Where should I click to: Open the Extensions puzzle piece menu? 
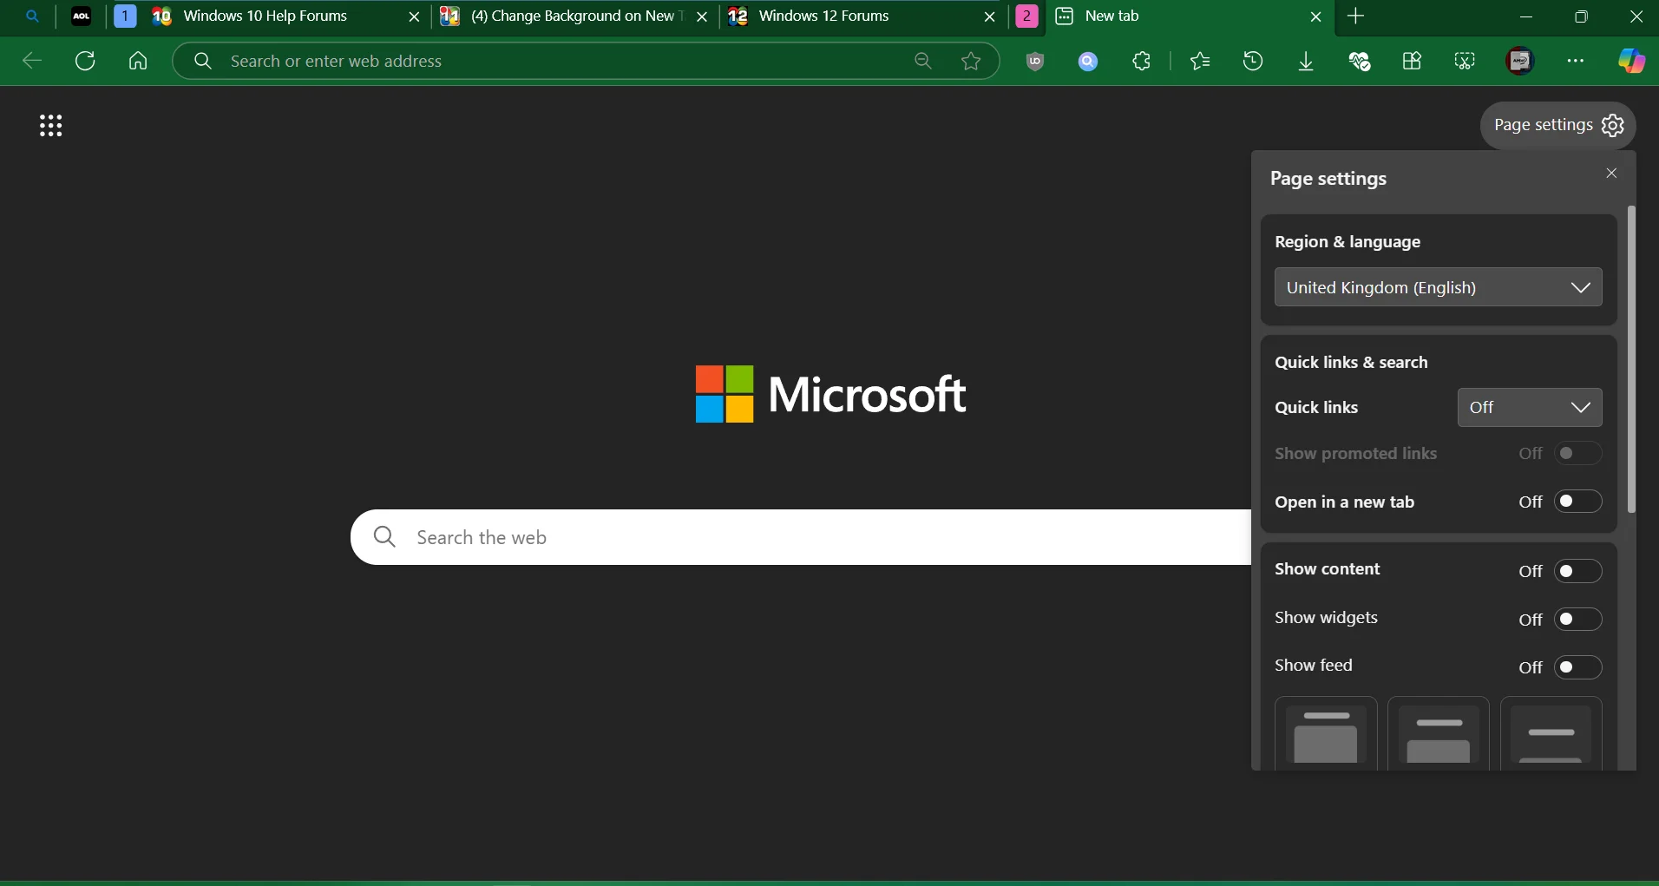pyautogui.click(x=1142, y=61)
